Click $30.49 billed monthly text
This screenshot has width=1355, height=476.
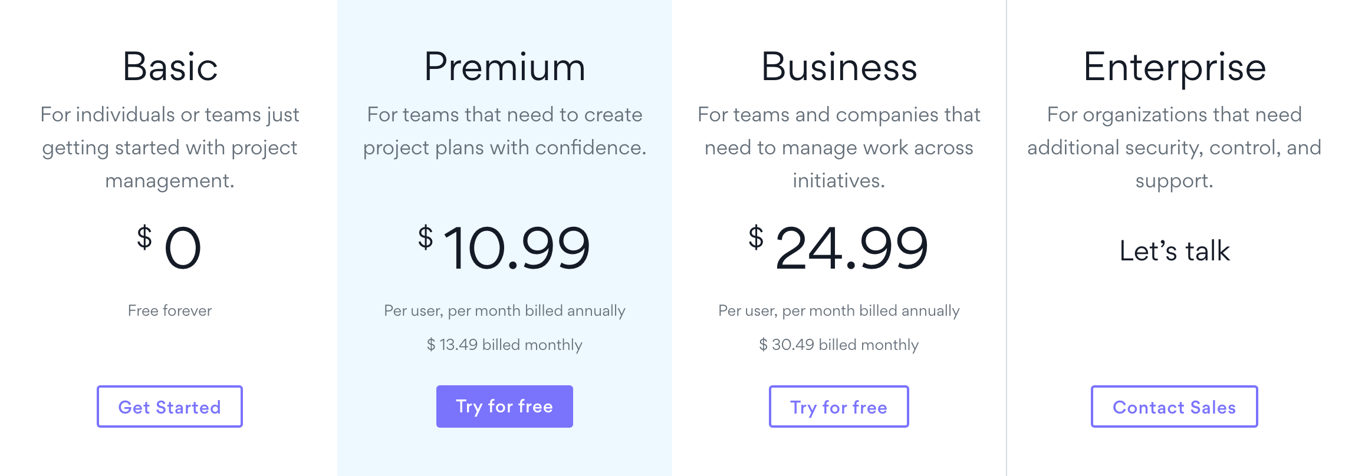pos(839,345)
